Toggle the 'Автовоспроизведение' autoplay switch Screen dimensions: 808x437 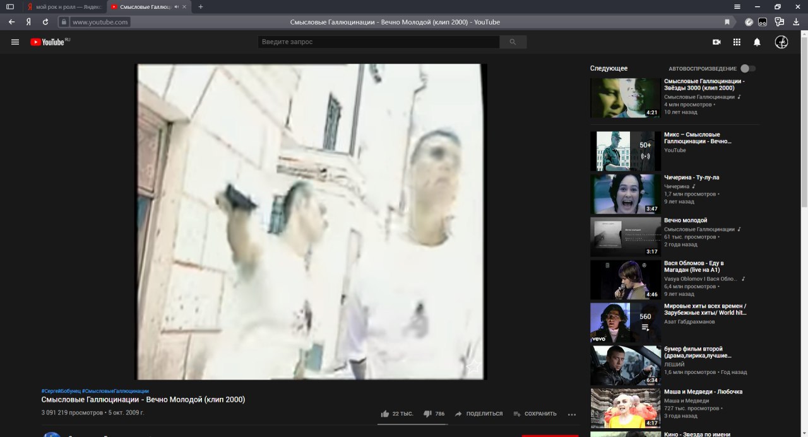748,68
